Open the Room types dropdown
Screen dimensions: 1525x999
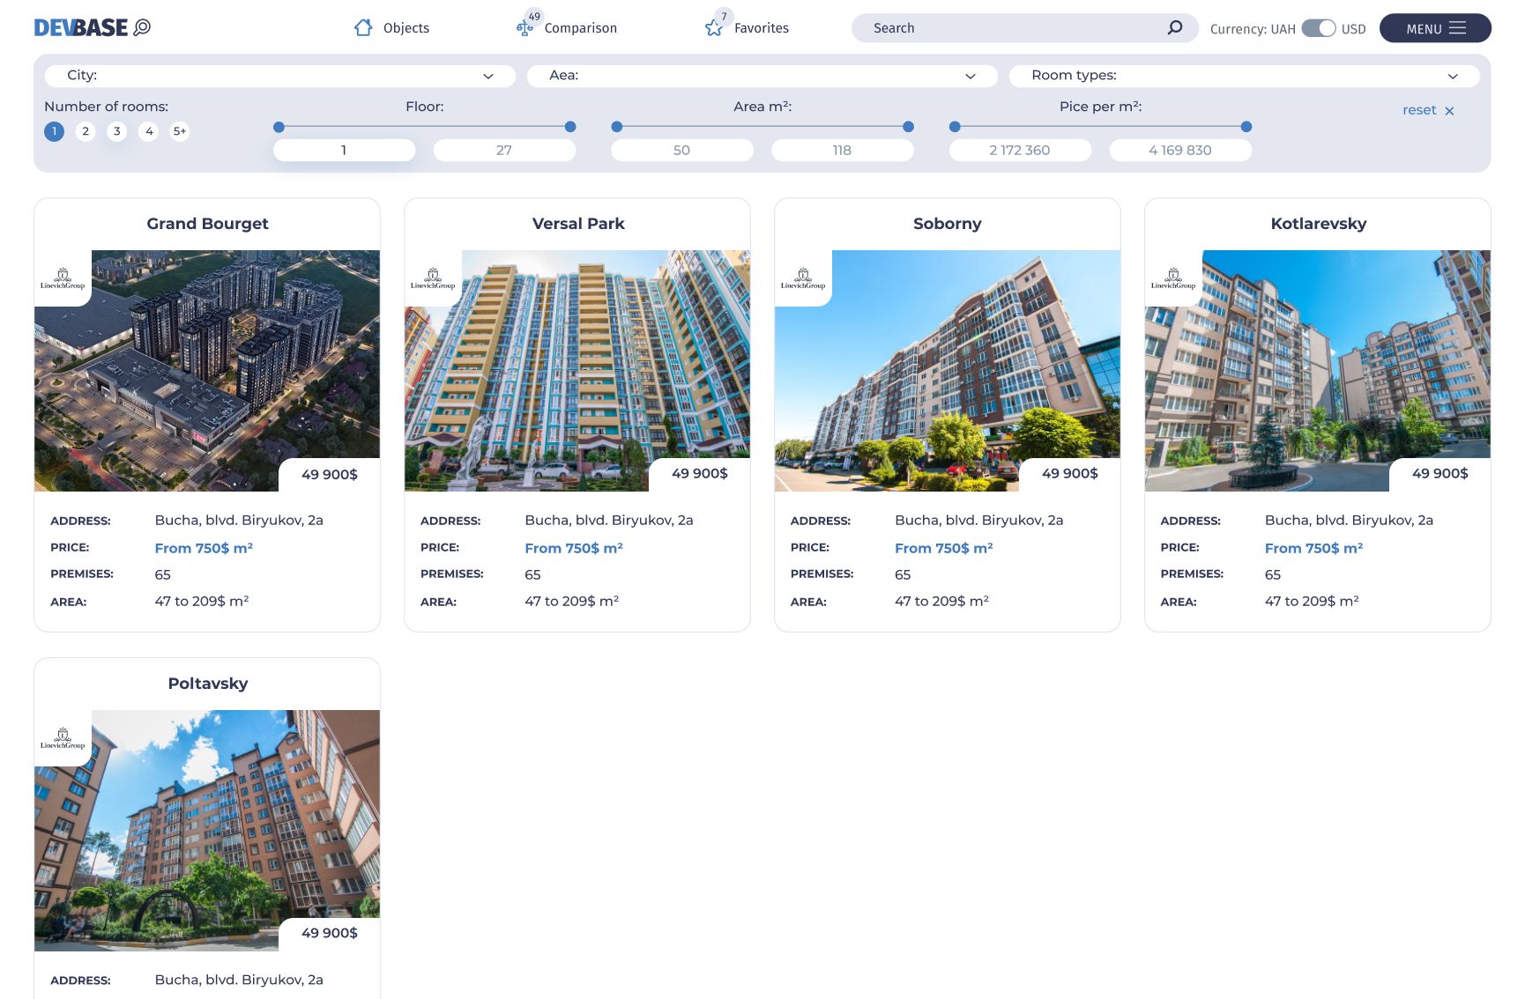[x=1245, y=76]
